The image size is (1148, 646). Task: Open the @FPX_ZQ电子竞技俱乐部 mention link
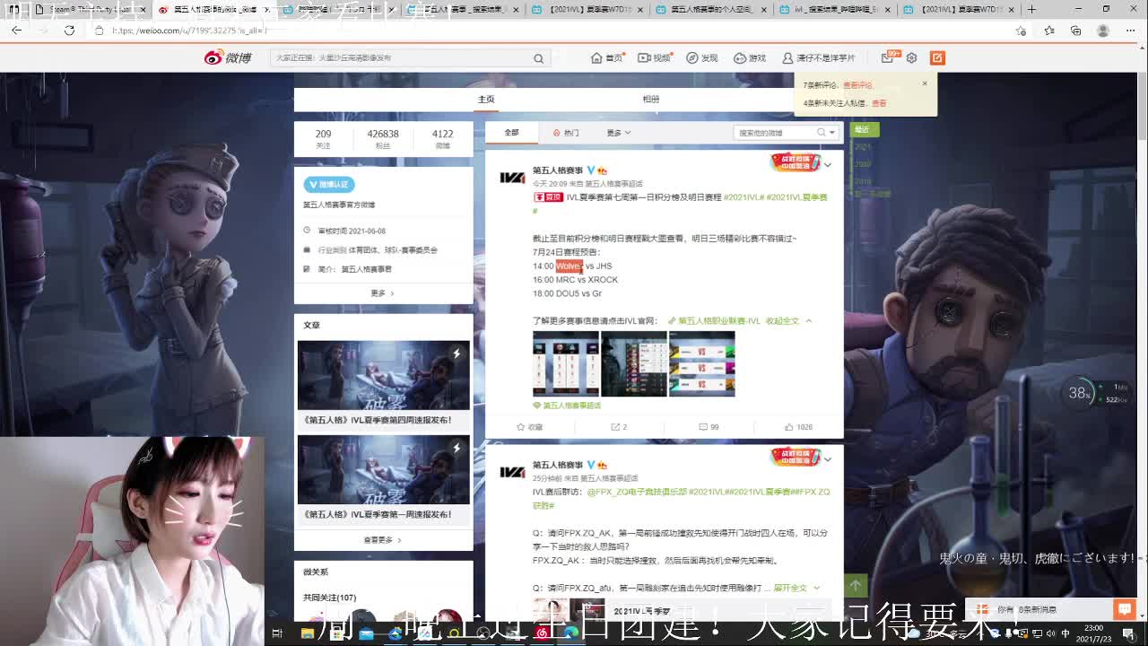click(x=637, y=492)
